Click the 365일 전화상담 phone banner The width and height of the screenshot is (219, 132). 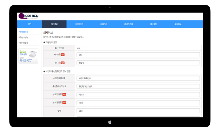click(x=28, y=56)
